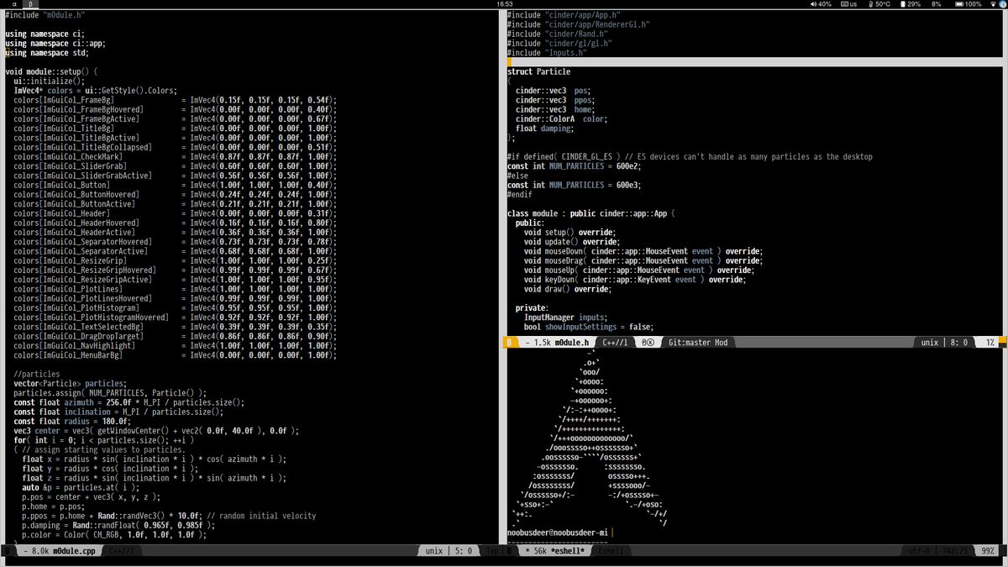Screen dimensions: 1008x567
Task: Switch to the α workspace
Action: [x=14, y=4]
